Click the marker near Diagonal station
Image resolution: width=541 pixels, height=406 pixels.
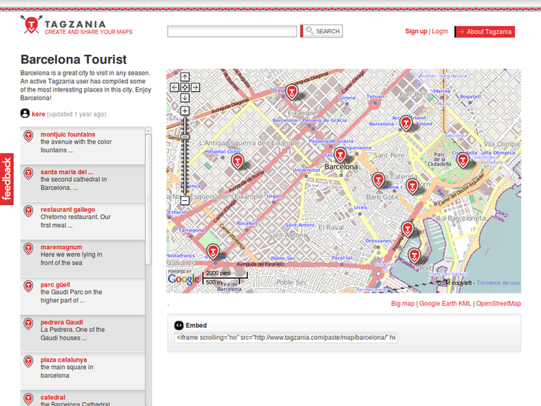(292, 92)
